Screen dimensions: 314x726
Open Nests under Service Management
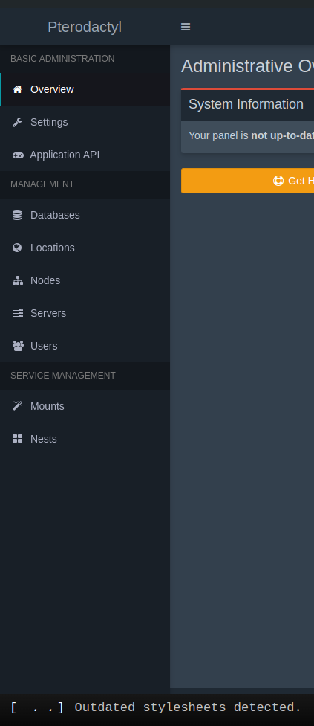click(85, 439)
